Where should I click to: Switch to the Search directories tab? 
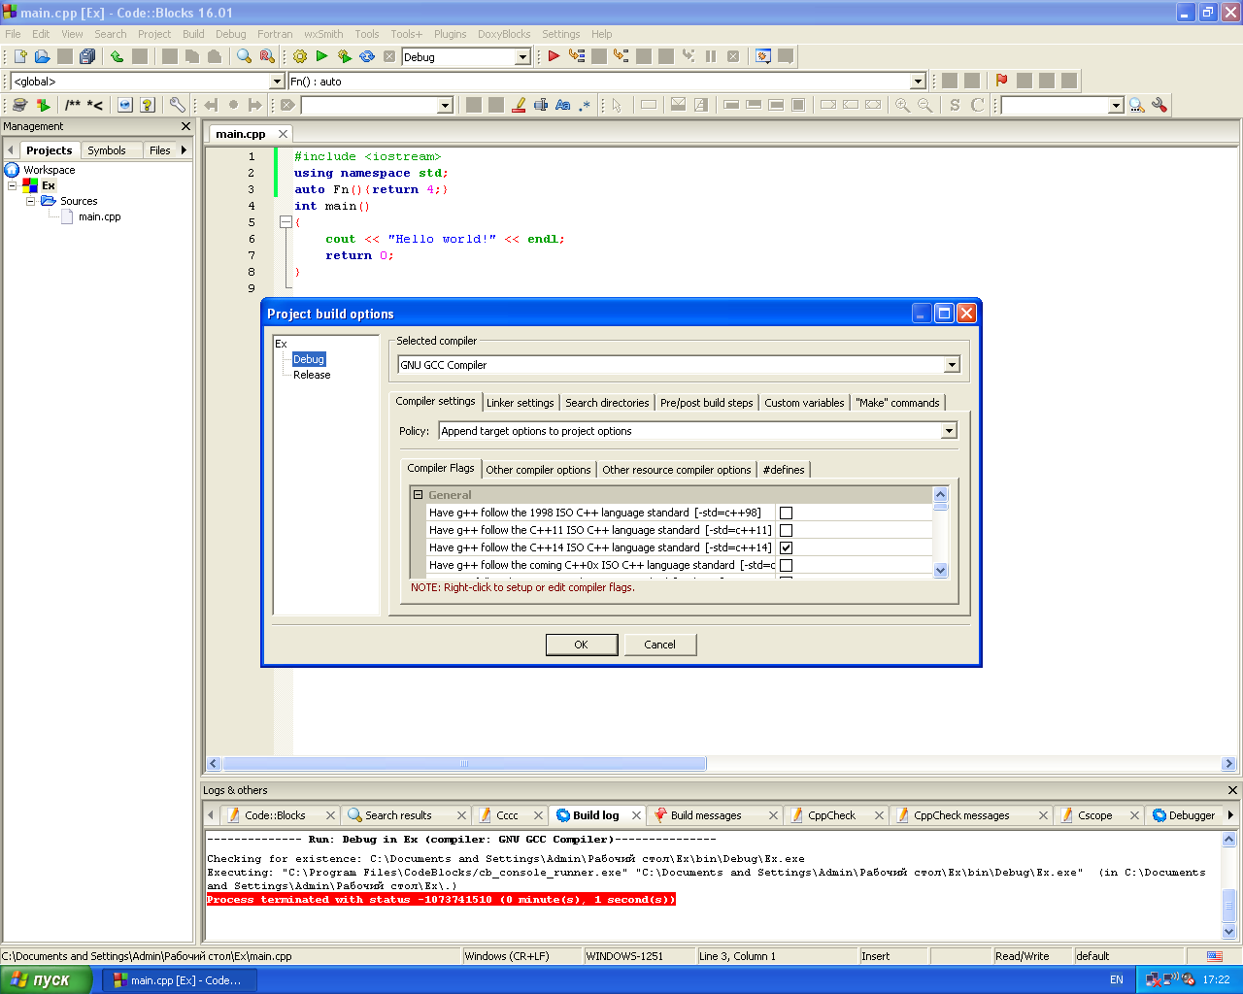tap(607, 403)
